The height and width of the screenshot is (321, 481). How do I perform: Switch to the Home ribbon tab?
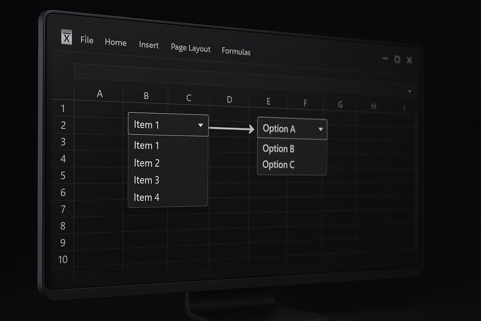[115, 43]
